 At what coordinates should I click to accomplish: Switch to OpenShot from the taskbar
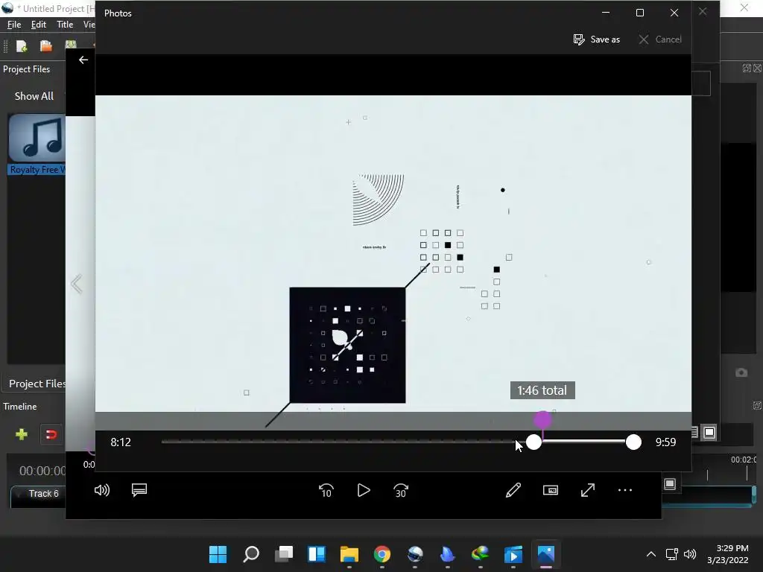(x=415, y=554)
